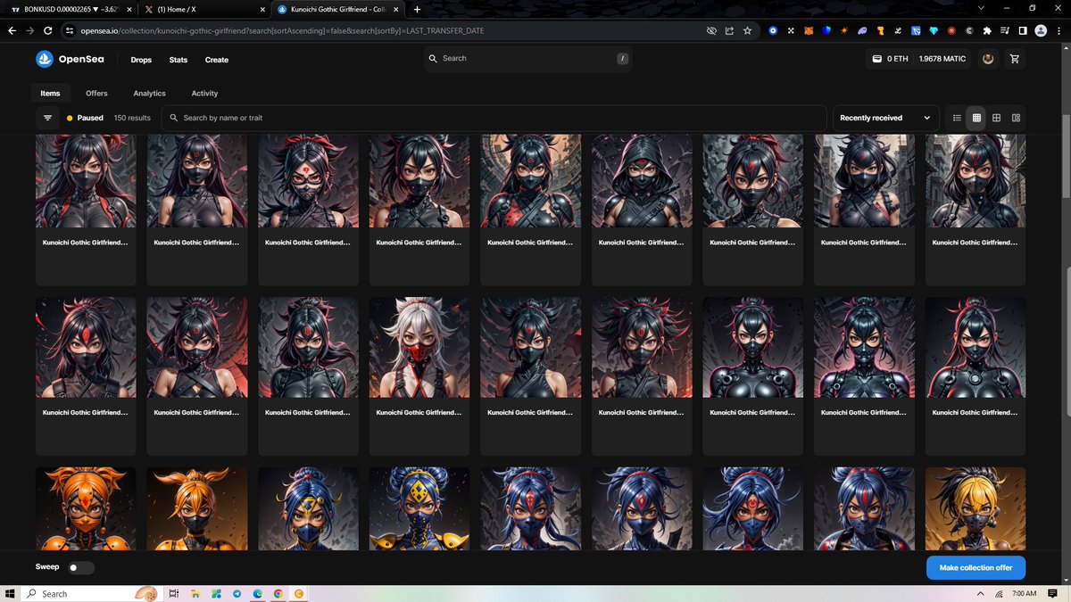Select the Items tab

(50, 94)
